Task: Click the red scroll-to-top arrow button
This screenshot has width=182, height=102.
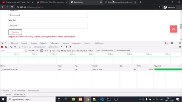Action: (x=173, y=29)
